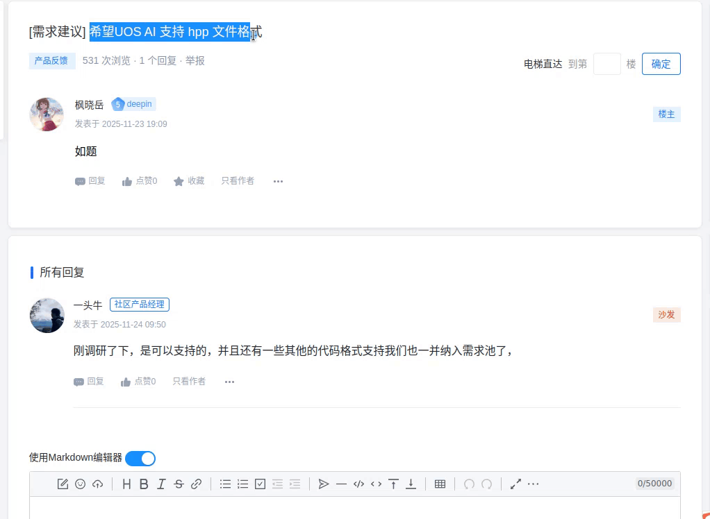Screen dimensions: 710x519
Task: Click the post body text 如题
Action: point(86,151)
